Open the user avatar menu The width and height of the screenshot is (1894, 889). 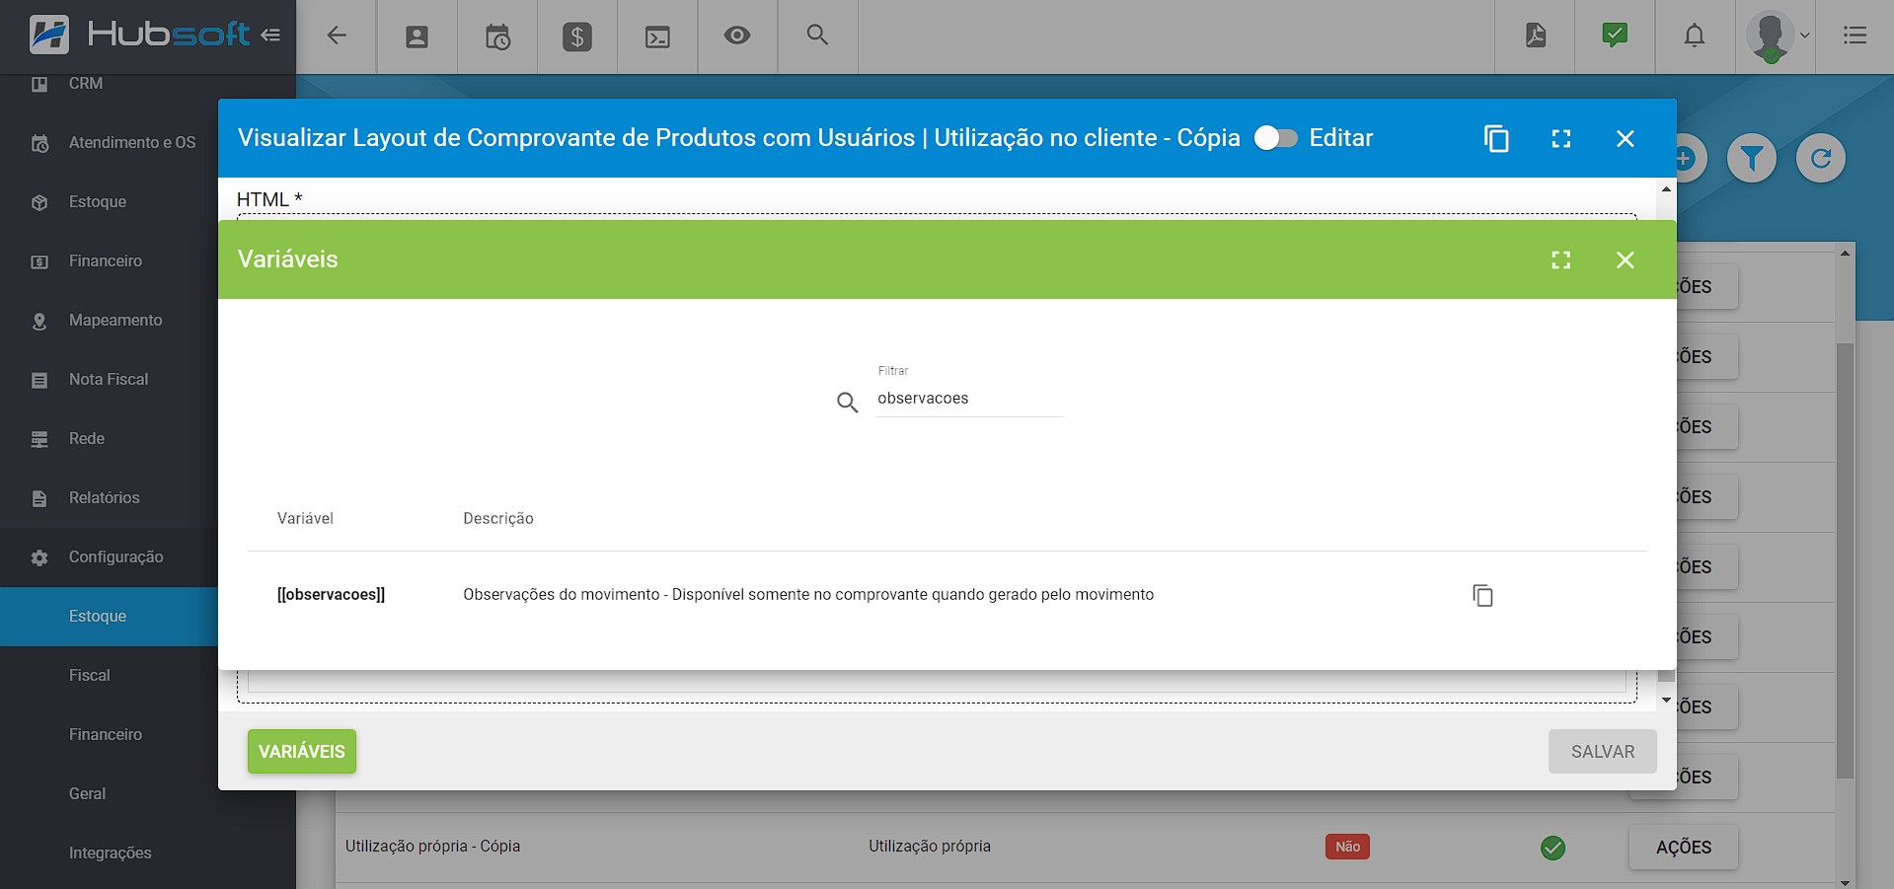click(x=1777, y=37)
